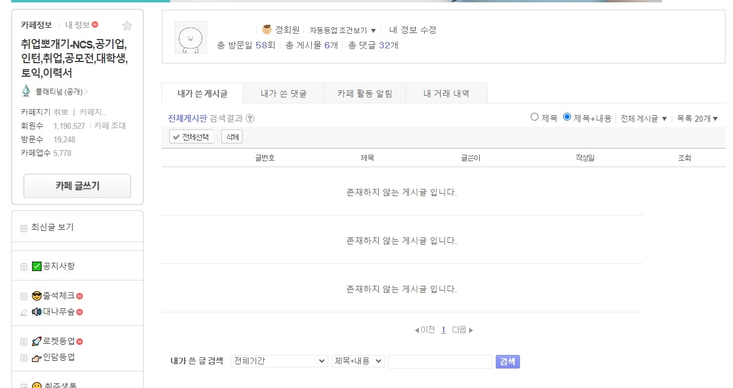Click the star favorite icon in cafe info panel
Viewport: 733px width, 388px height.
click(127, 26)
